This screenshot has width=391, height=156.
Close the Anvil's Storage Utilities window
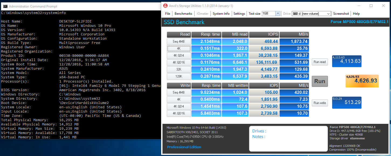pos(383,6)
